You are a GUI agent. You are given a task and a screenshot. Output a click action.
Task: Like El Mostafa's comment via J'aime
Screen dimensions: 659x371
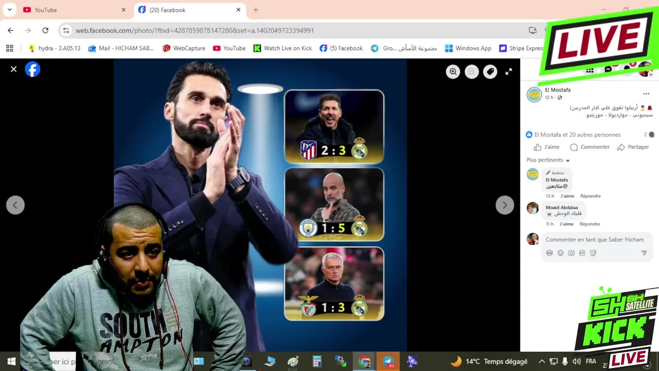[x=567, y=196]
